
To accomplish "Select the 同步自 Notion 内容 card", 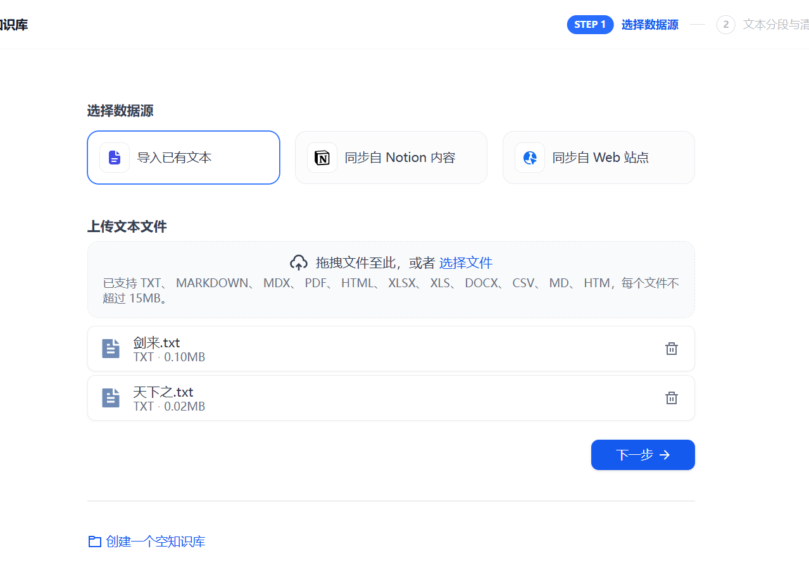I will coord(391,158).
